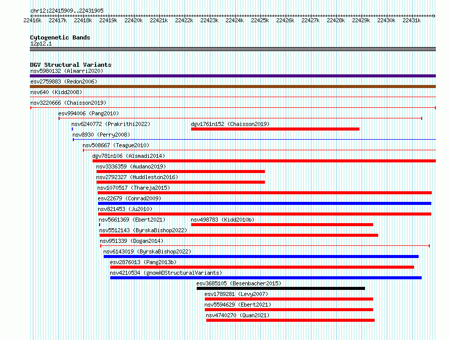Screen dimensions: 450x340
Task: Click nsv1070517 (Thareja2015) label
Action: (133, 188)
